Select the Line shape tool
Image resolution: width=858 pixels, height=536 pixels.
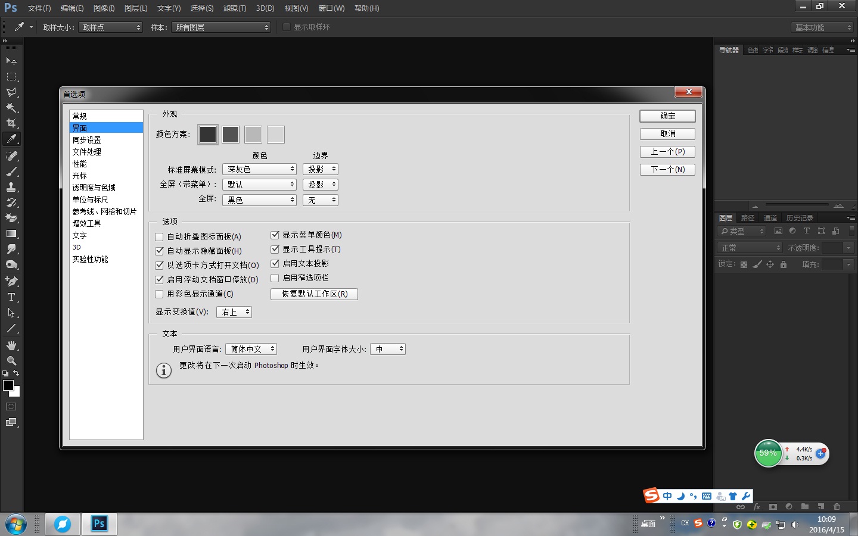pyautogui.click(x=11, y=328)
